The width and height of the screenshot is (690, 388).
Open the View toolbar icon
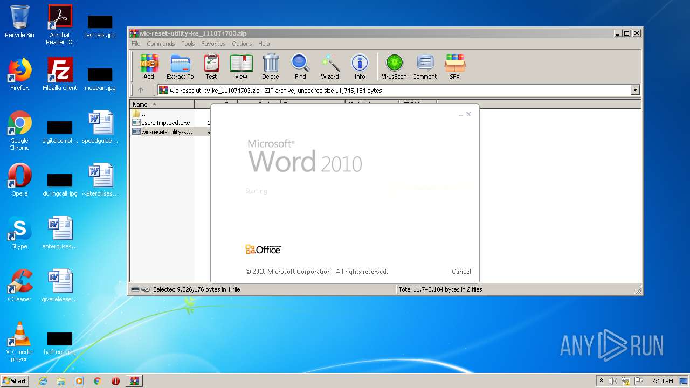(241, 67)
